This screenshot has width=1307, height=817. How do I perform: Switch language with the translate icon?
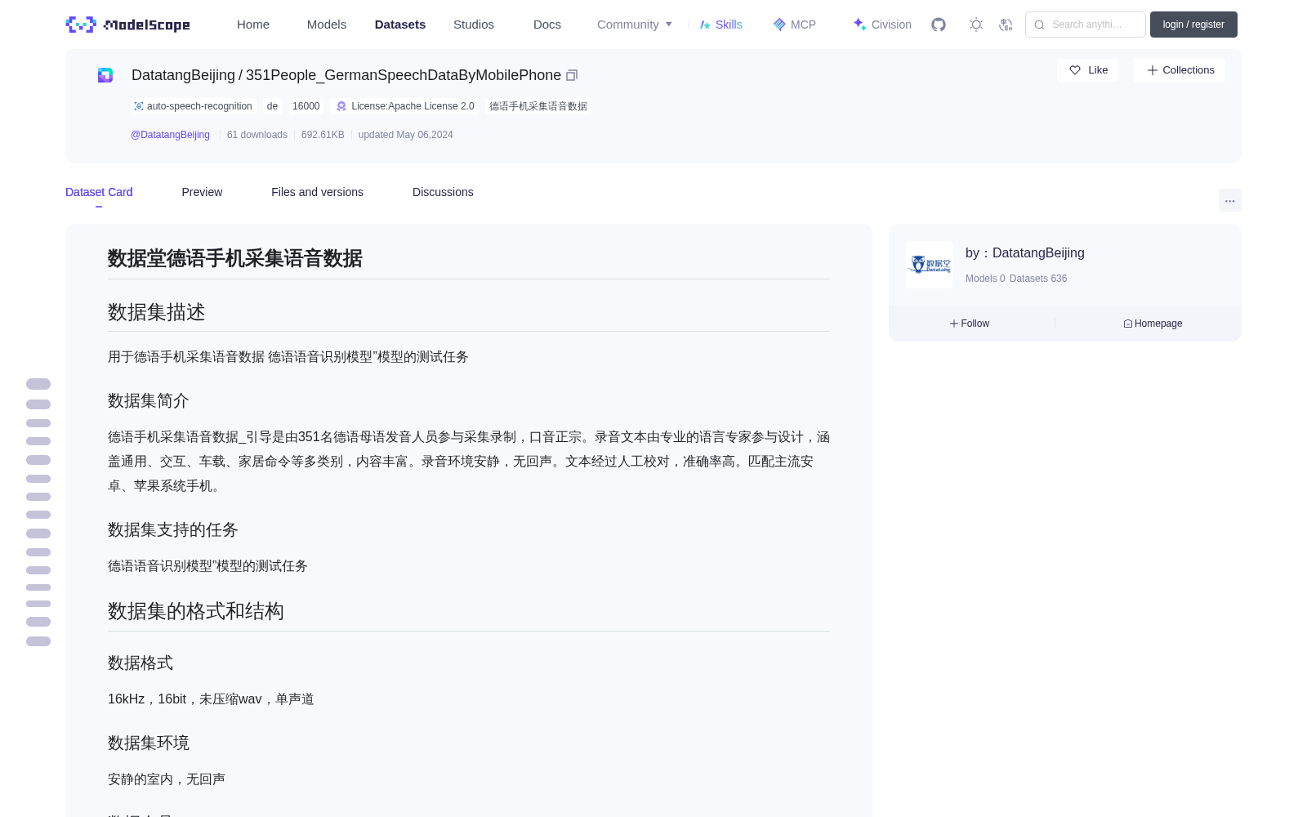click(x=1006, y=25)
